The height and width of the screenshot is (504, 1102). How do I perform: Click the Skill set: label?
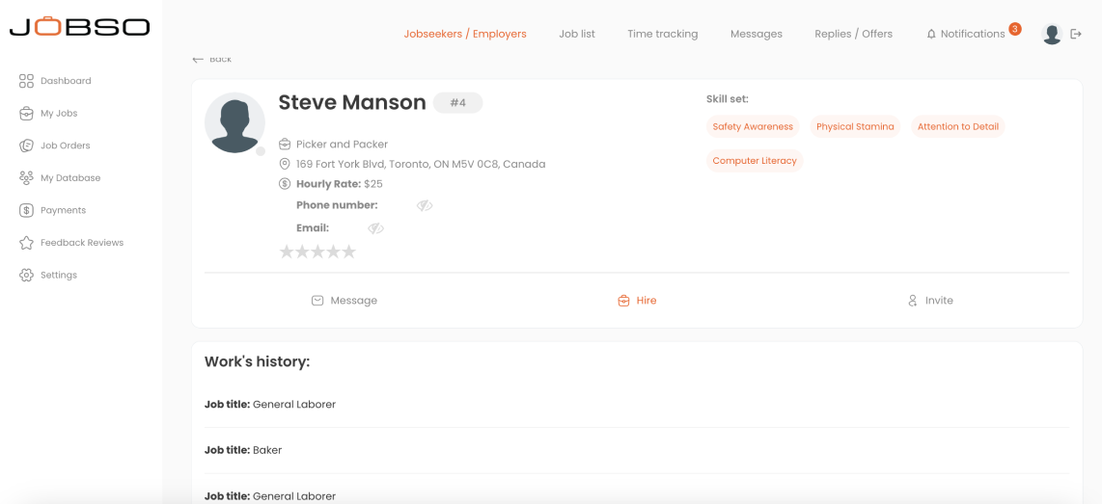point(728,99)
